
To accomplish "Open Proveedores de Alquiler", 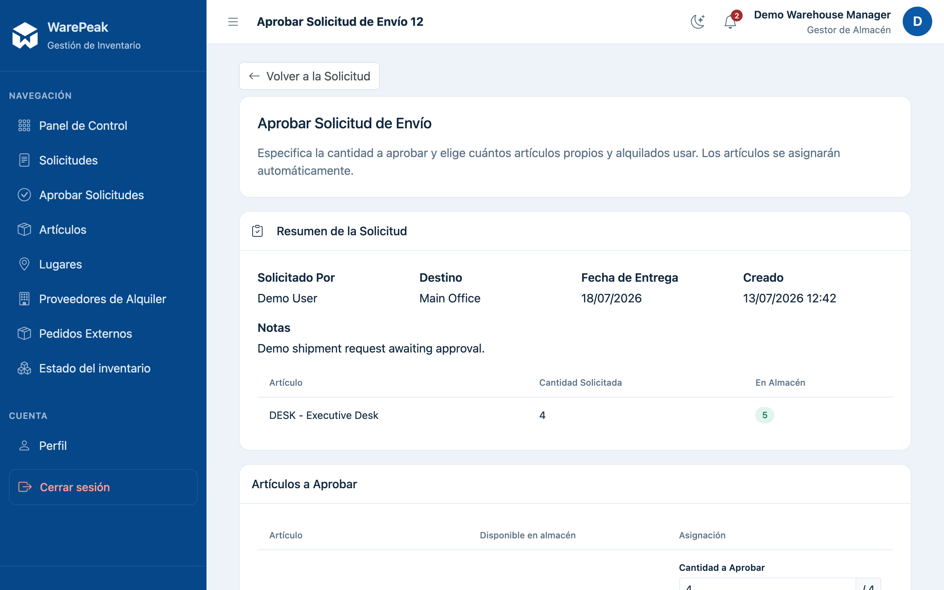I will pyautogui.click(x=103, y=299).
